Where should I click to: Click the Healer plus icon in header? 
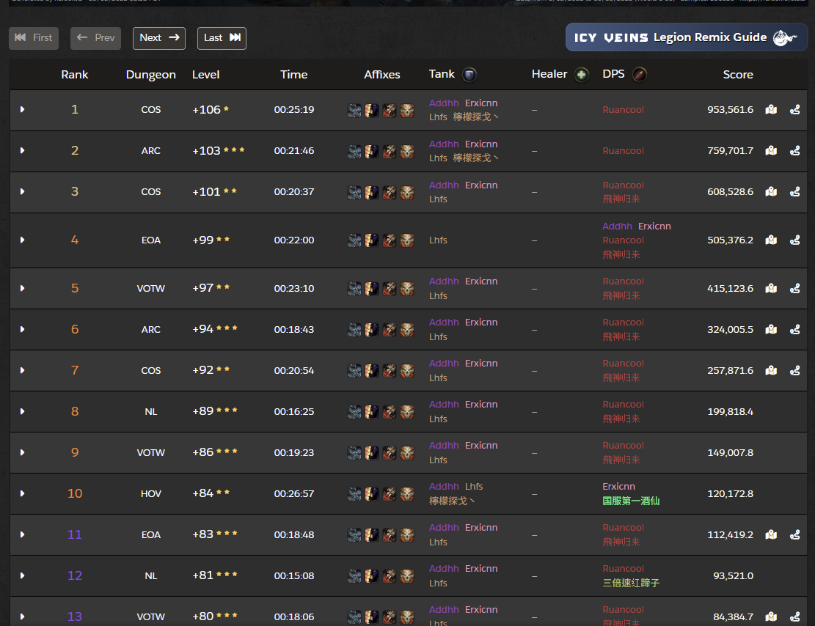pos(582,75)
